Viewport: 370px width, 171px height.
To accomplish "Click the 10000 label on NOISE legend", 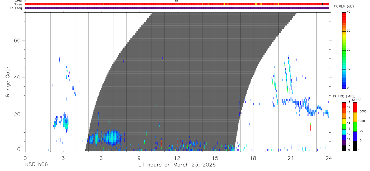I will pos(362,112).
